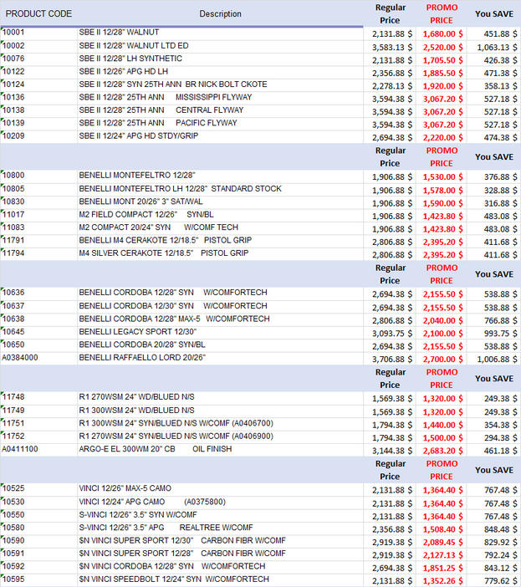
Task: Click savings value 843.12 $
Action: [x=500, y=569]
